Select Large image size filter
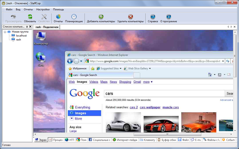This screenshot has width=239, height=149. point(73,131)
